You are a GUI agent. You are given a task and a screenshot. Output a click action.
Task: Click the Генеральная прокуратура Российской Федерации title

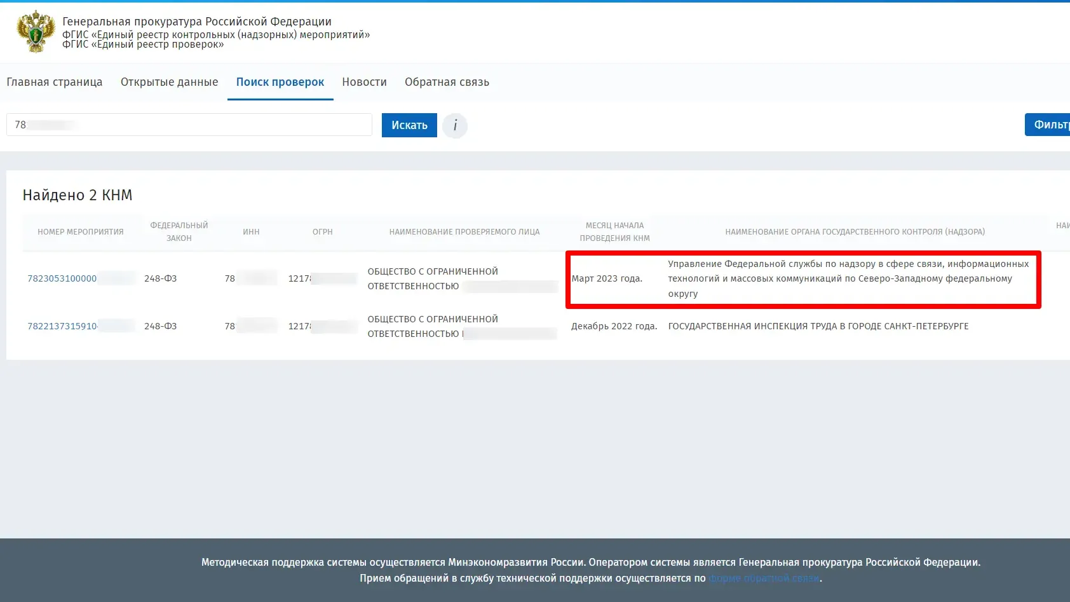point(197,22)
